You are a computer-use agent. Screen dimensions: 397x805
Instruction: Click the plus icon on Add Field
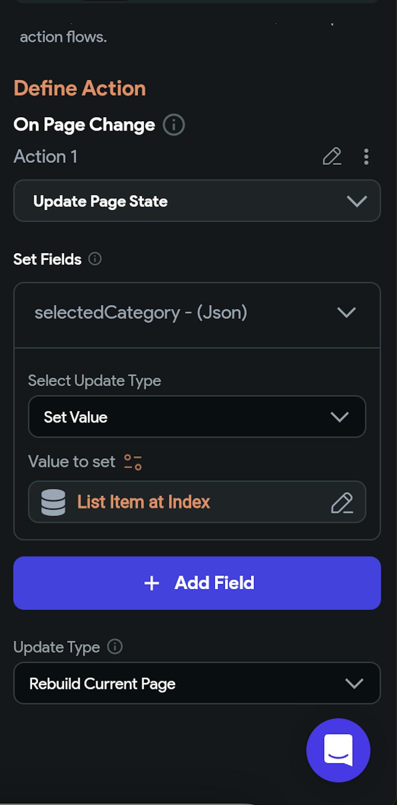click(152, 583)
